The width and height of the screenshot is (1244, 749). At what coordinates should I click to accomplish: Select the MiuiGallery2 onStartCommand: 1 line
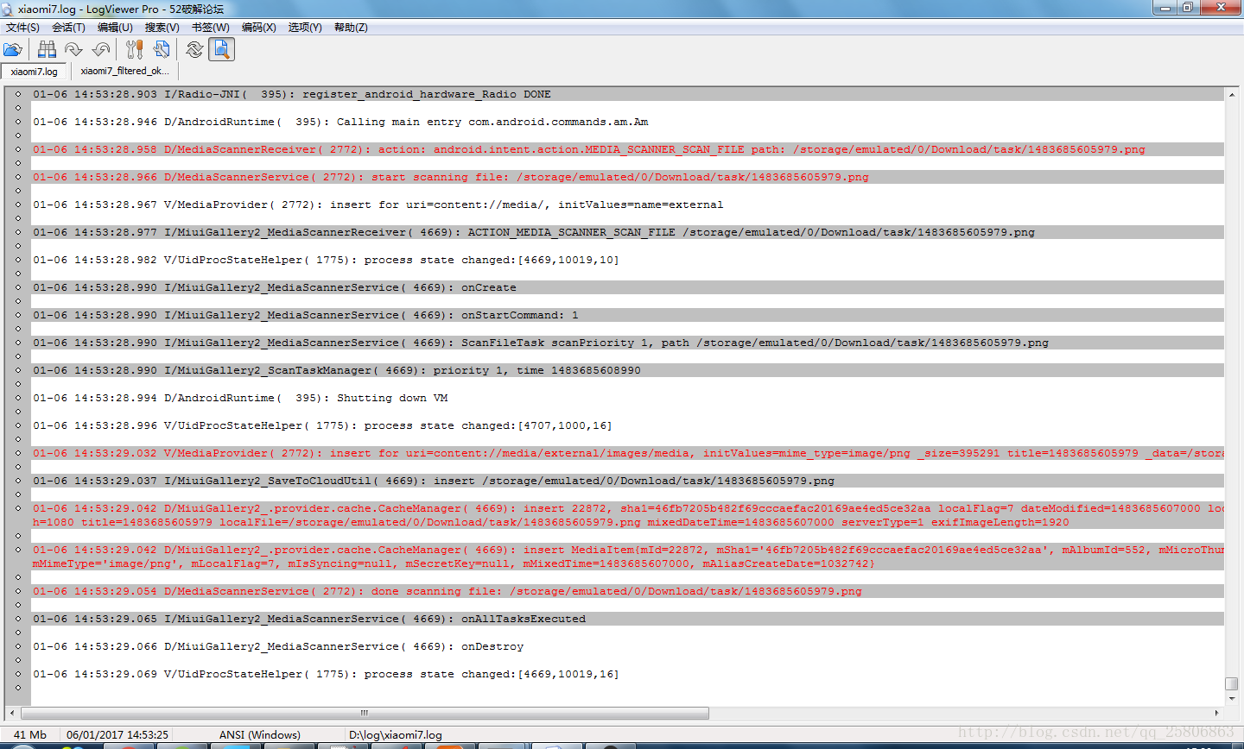click(x=628, y=315)
